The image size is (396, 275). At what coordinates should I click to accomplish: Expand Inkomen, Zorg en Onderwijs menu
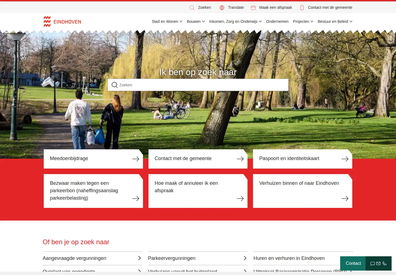point(235,21)
